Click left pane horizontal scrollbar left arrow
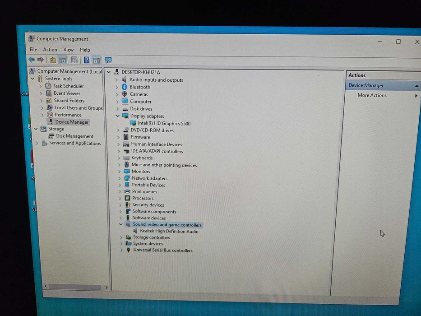This screenshot has width=421, height=316. (46, 286)
